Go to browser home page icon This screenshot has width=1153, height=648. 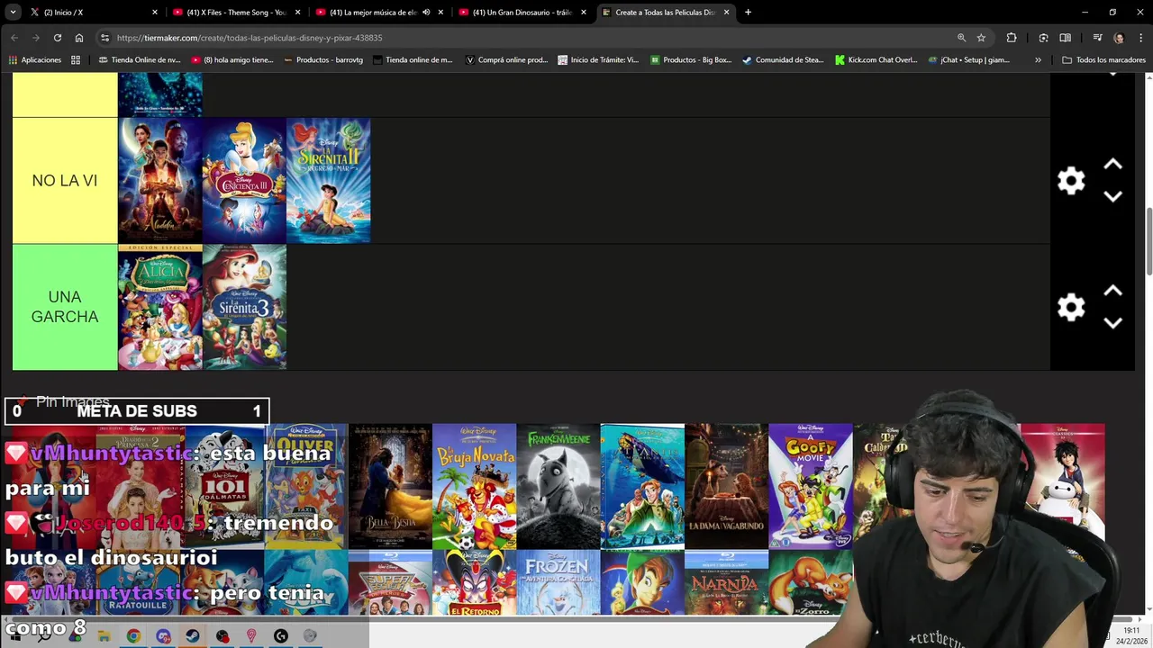click(79, 38)
